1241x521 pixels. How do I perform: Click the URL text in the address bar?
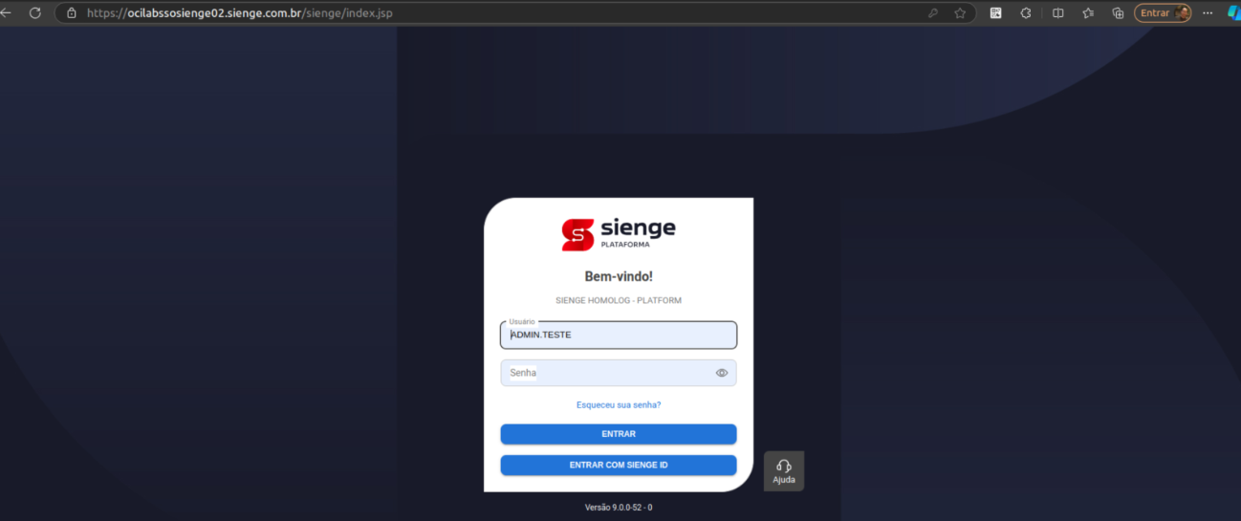[239, 13]
